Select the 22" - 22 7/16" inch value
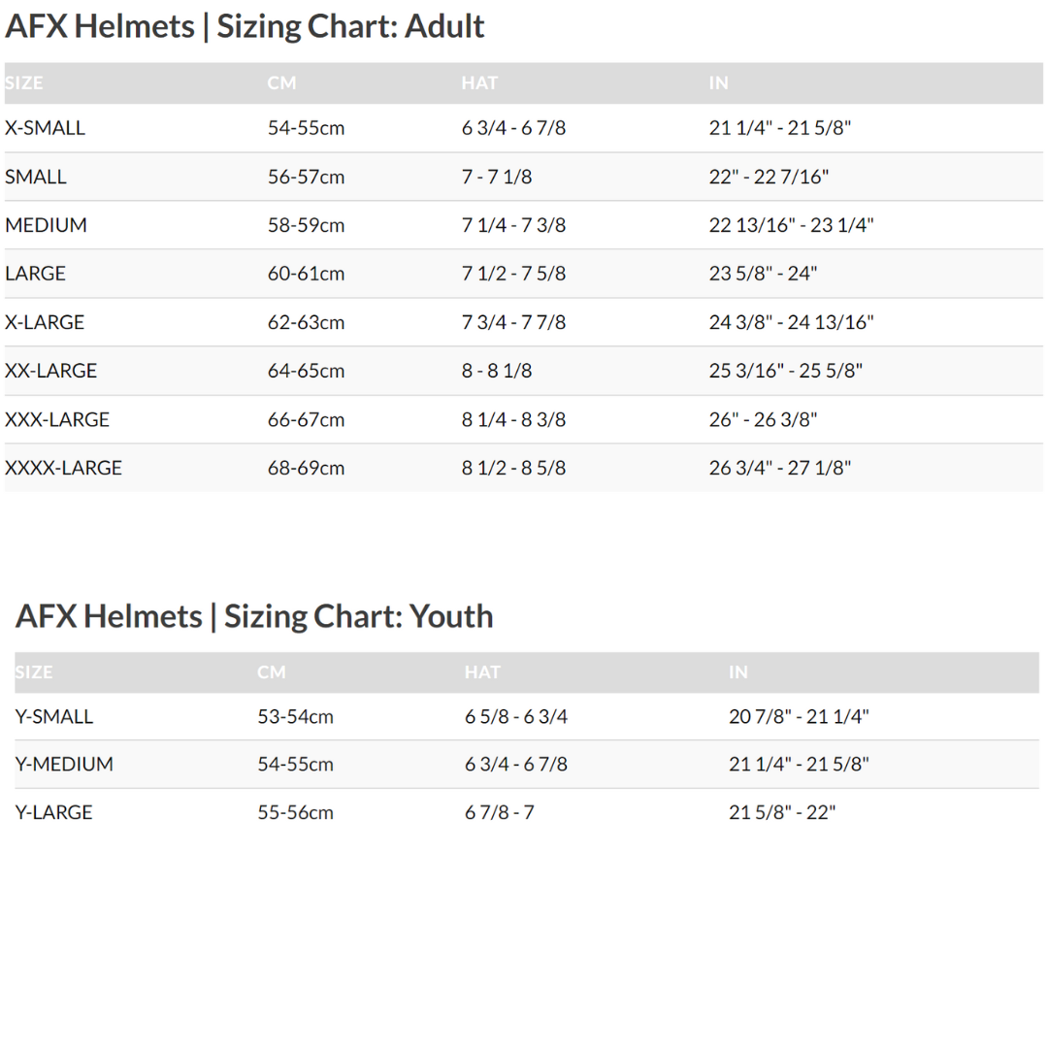 tap(769, 177)
